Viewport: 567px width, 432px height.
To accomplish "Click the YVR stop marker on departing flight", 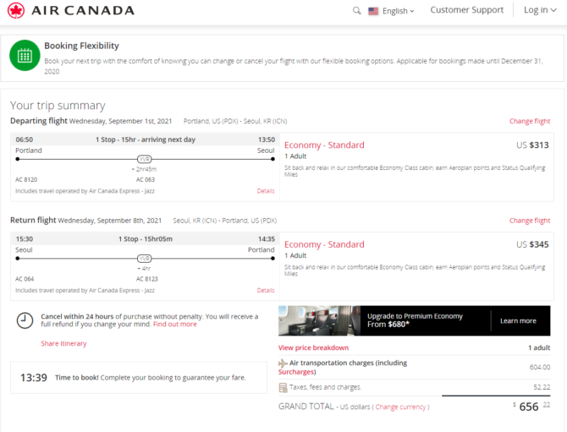I will 144,159.
